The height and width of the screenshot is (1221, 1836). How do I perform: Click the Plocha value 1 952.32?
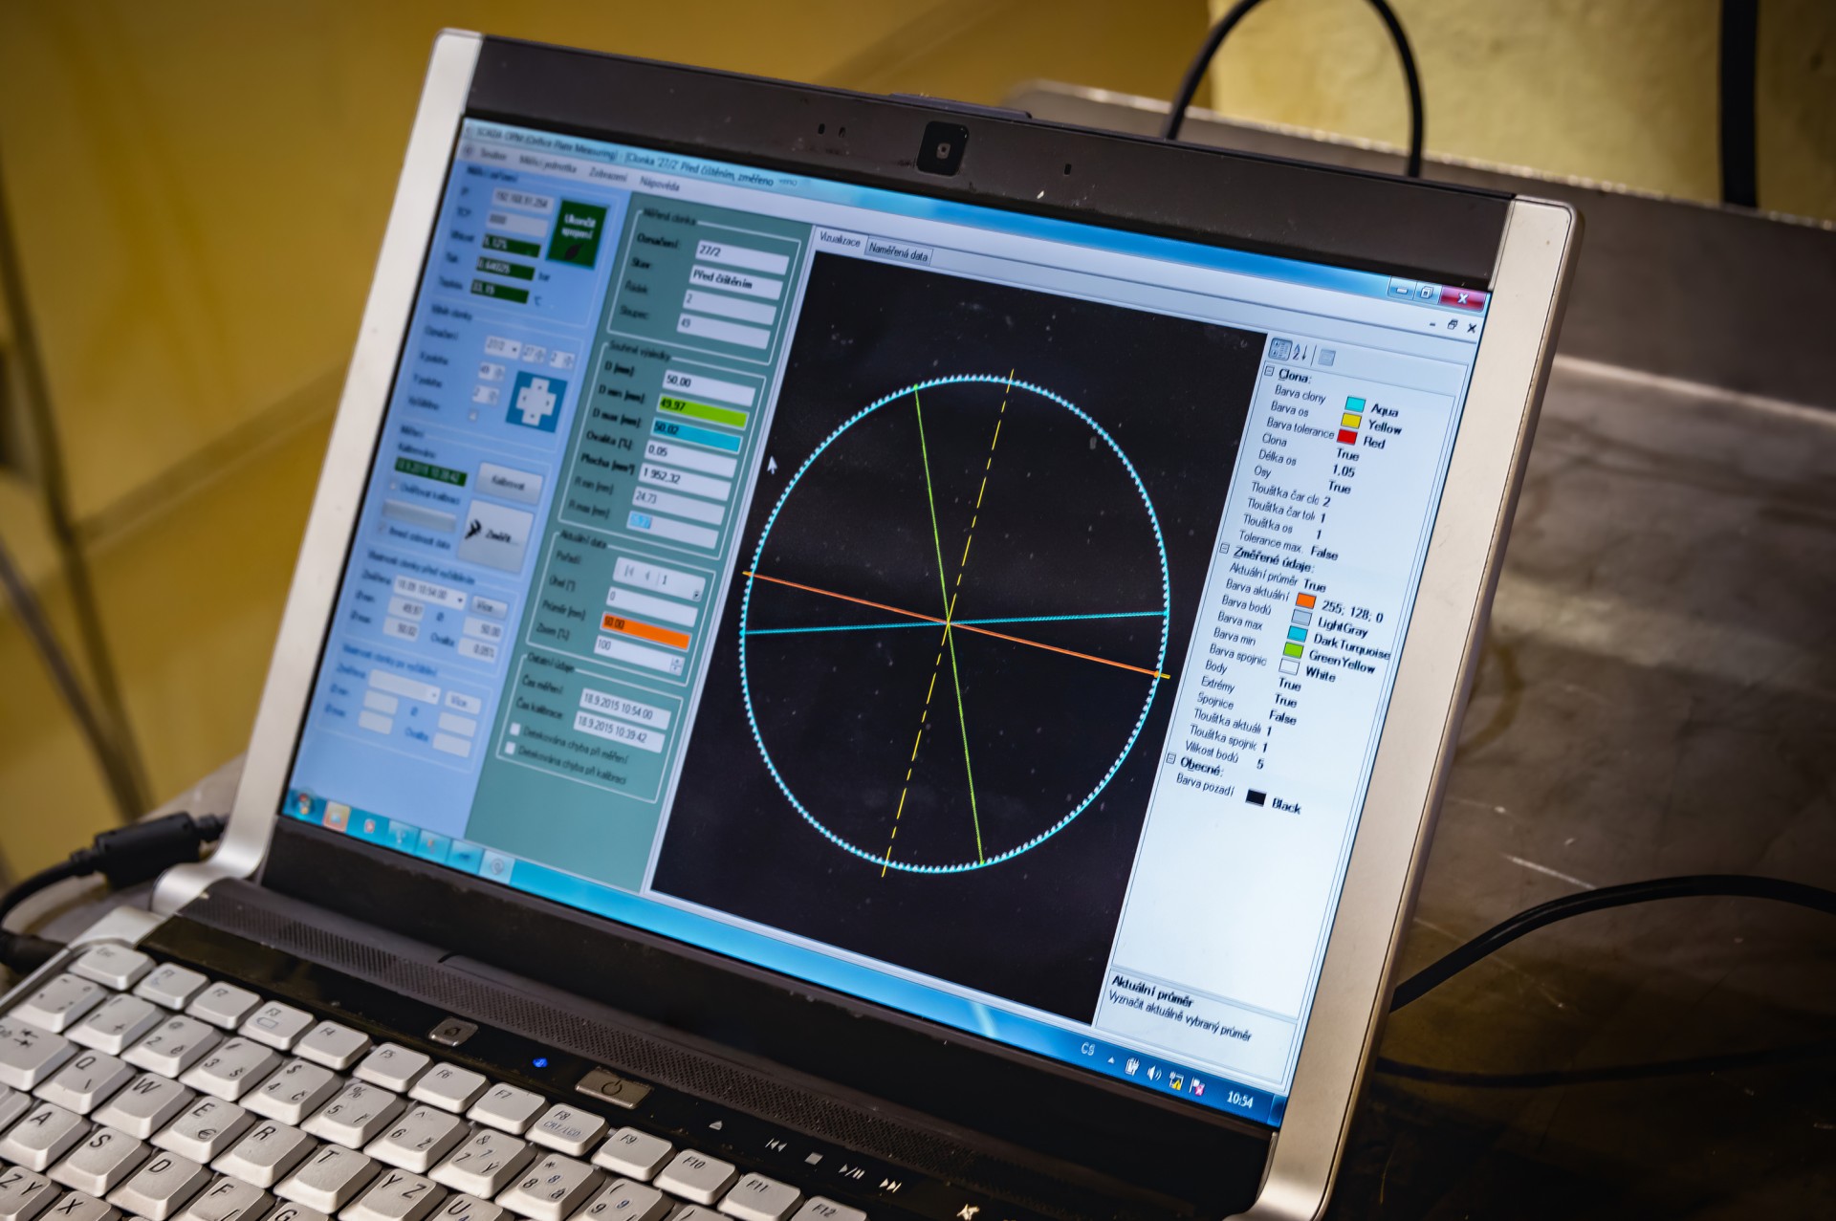[686, 480]
